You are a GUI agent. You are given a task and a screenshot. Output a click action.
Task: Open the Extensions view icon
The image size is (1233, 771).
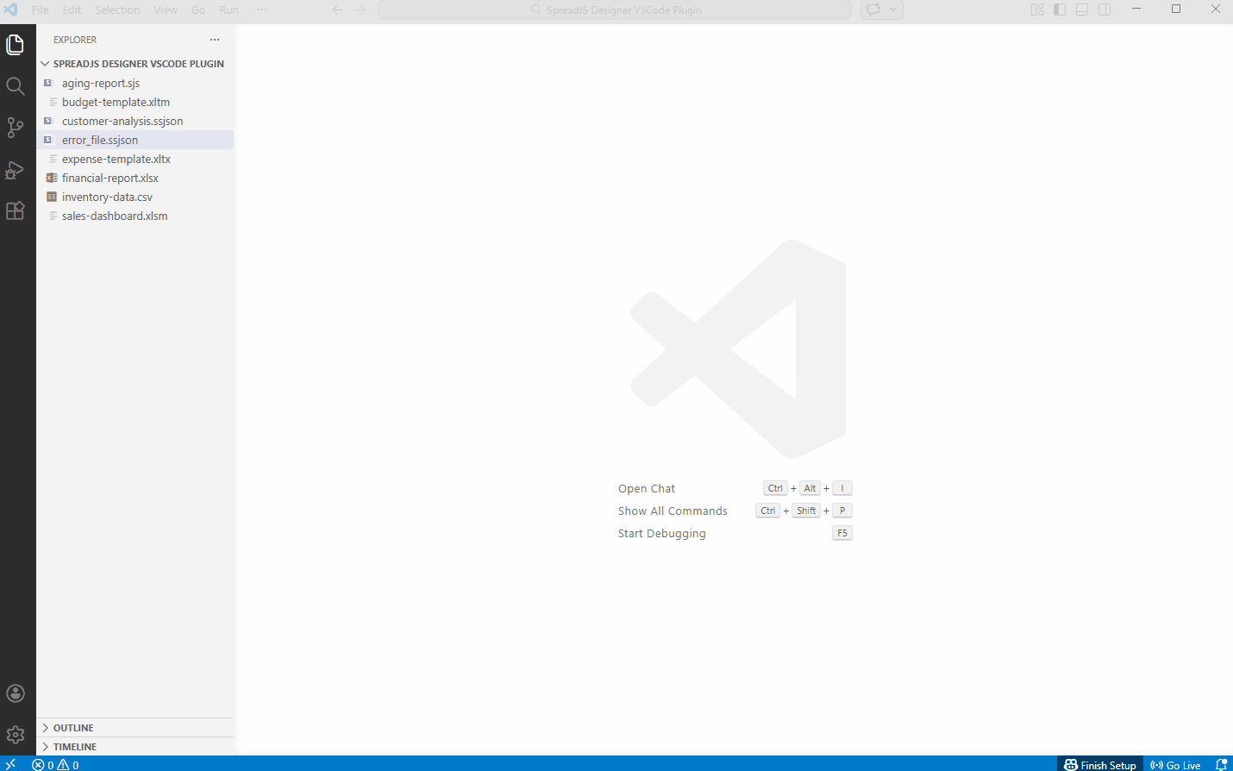click(x=16, y=210)
